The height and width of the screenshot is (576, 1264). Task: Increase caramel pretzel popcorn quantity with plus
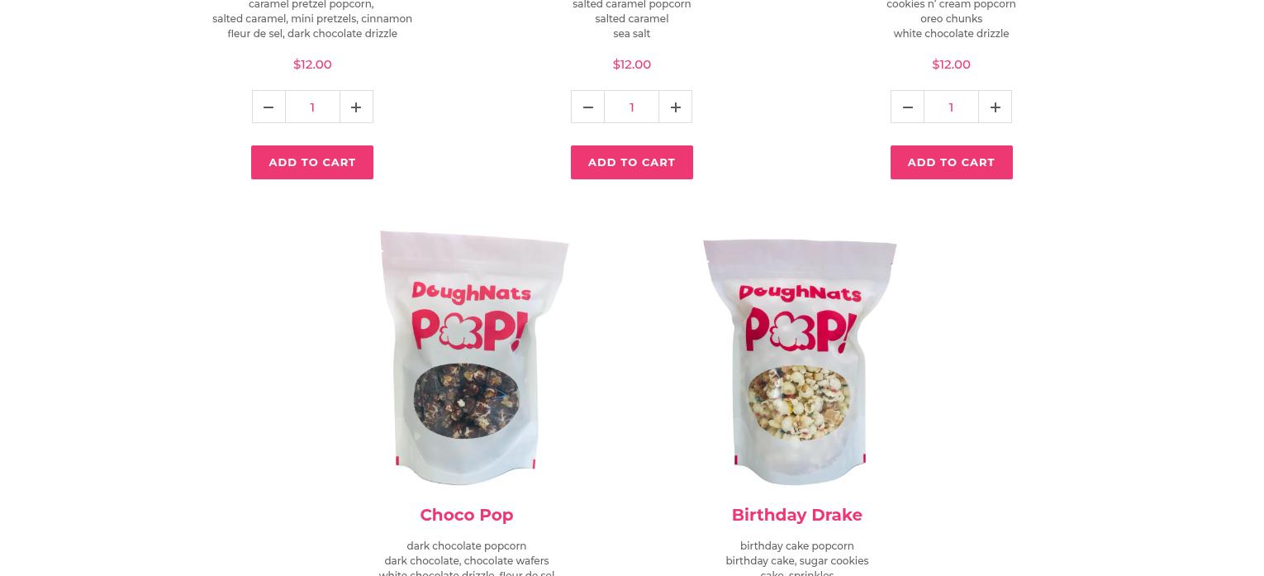356,107
